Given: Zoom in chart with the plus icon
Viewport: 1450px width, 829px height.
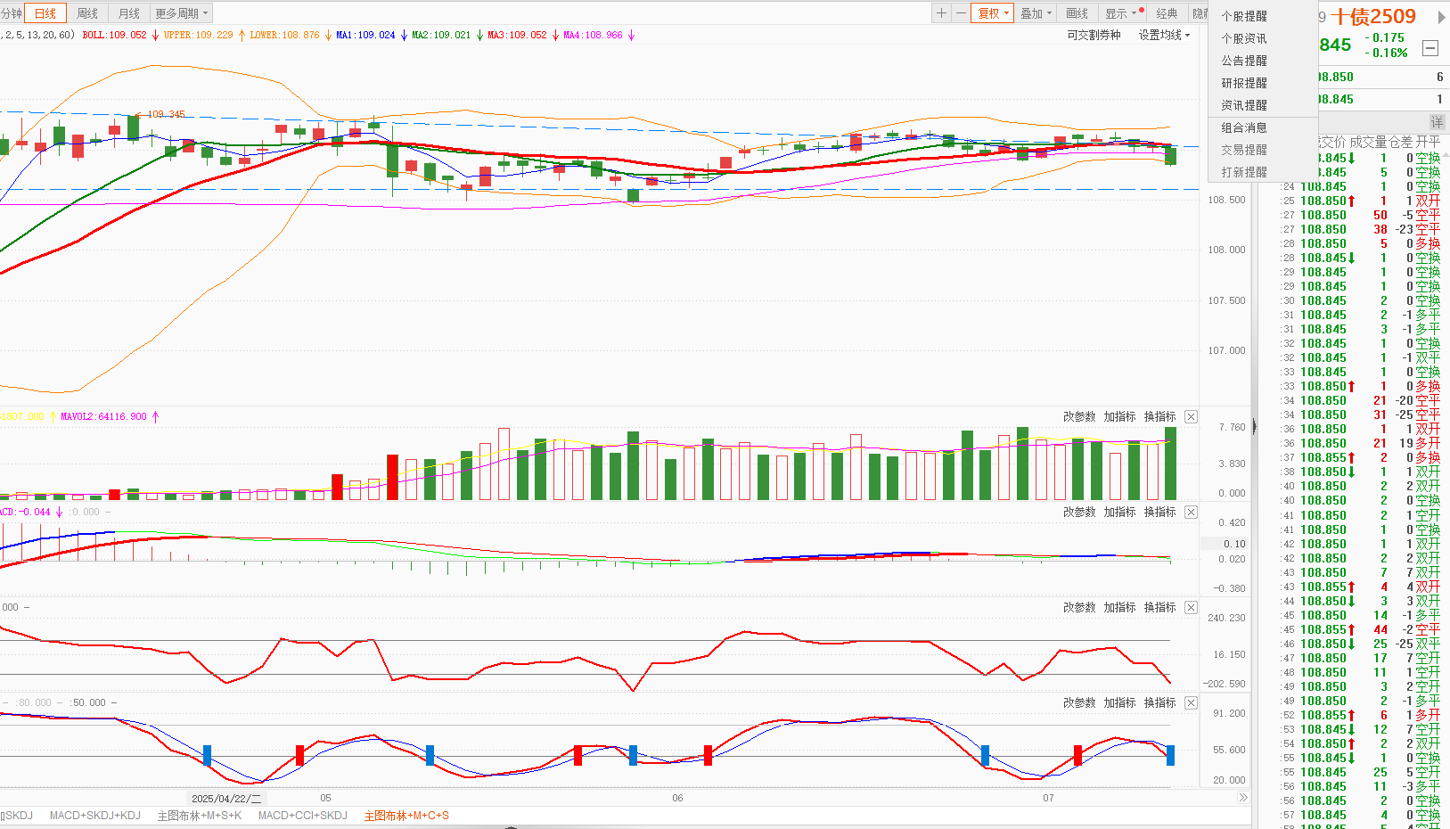Looking at the screenshot, I should pos(941,13).
